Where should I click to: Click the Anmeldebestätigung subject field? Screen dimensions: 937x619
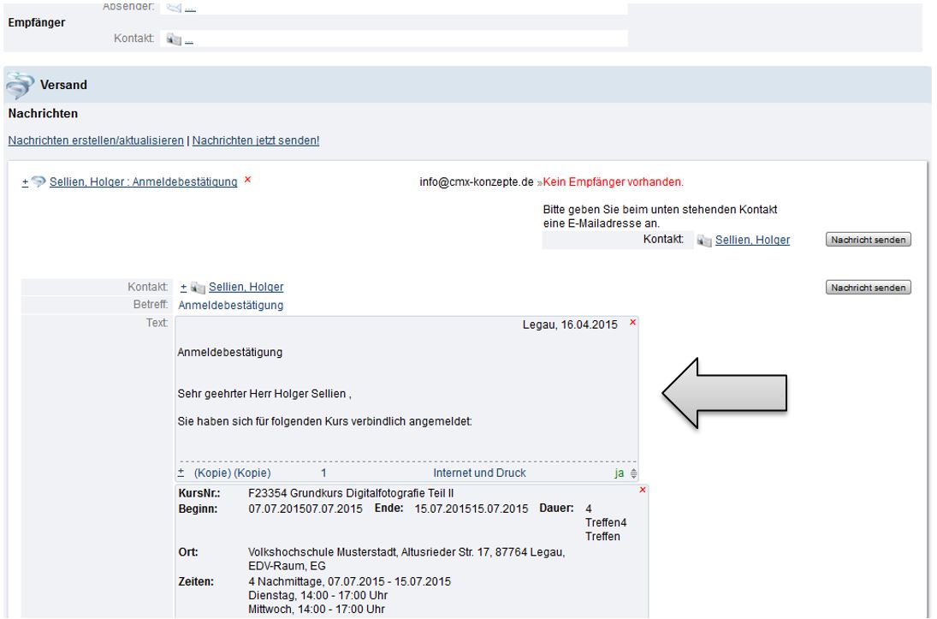231,305
